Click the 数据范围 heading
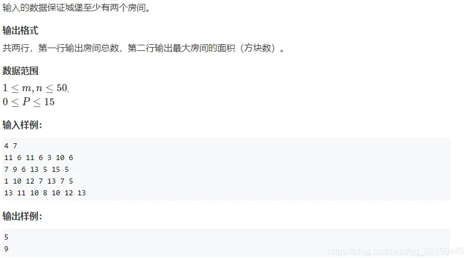 20,71
